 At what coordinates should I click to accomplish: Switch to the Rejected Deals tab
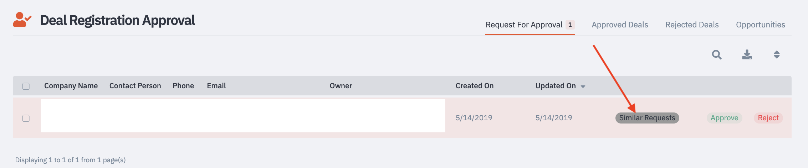click(x=692, y=25)
